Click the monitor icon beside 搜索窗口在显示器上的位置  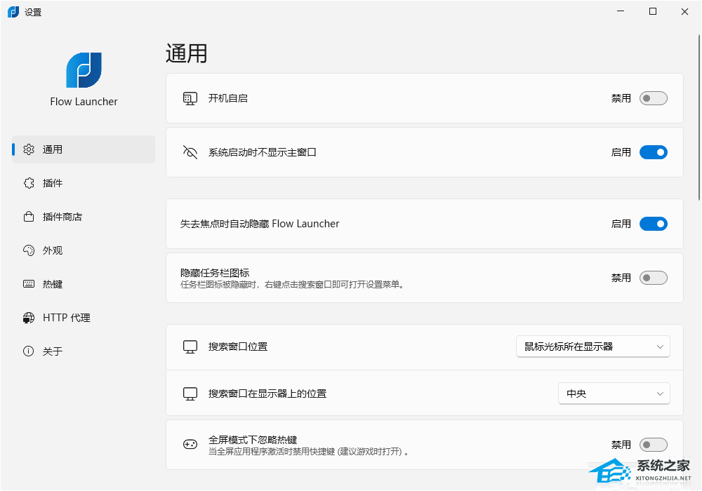coord(190,394)
